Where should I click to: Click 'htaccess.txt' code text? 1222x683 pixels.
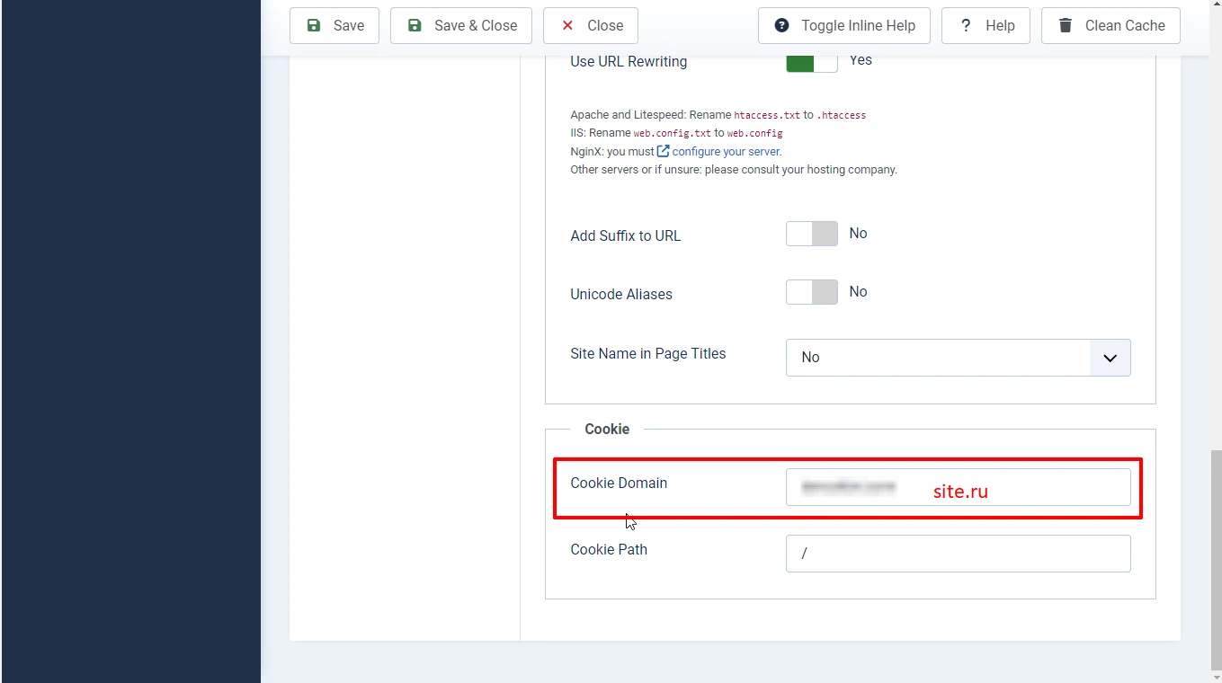point(767,115)
